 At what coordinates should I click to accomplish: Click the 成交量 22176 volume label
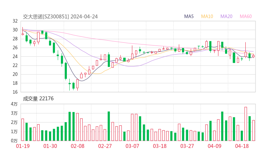click(x=38, y=99)
